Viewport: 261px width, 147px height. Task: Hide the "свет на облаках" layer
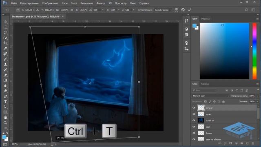coord(194,139)
